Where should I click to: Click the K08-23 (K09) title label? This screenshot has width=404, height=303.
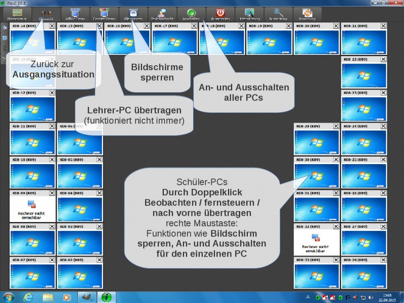[x=355, y=93]
